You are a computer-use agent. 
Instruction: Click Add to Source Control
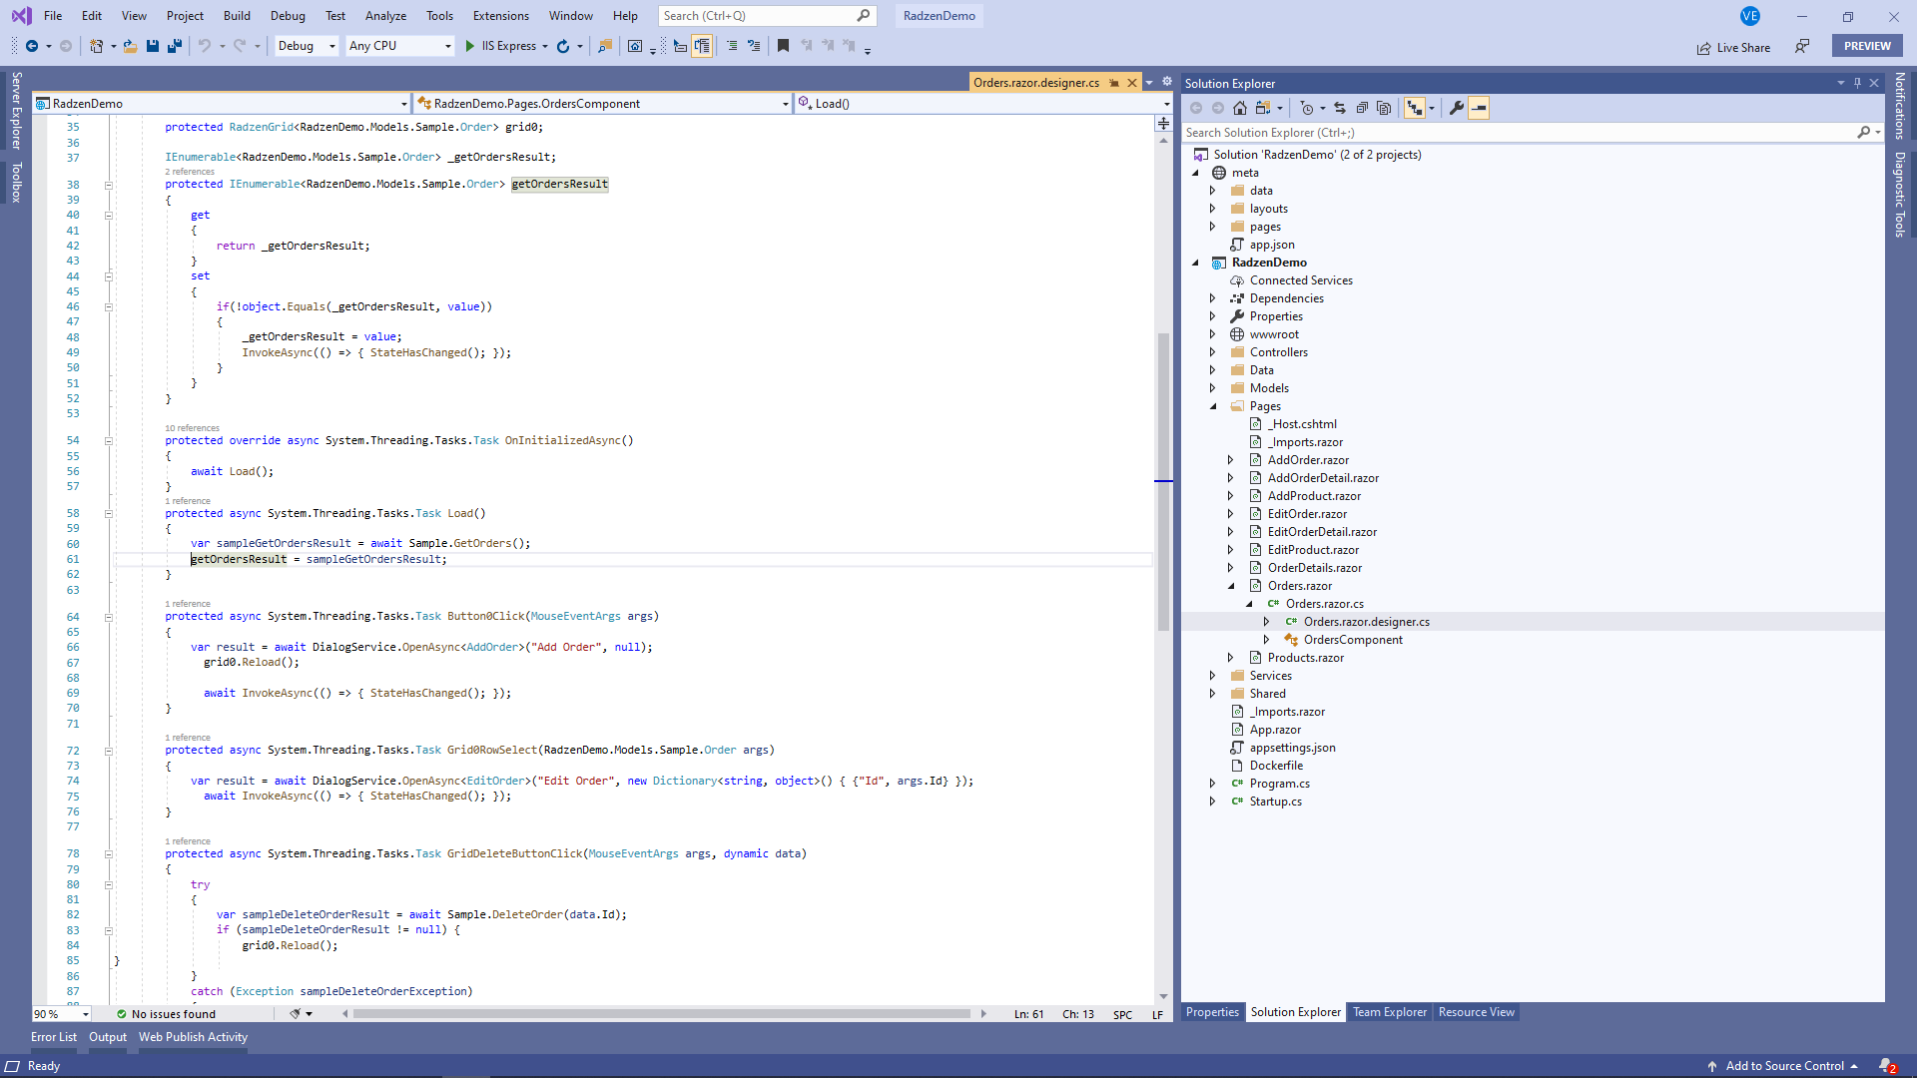coord(1784,1066)
